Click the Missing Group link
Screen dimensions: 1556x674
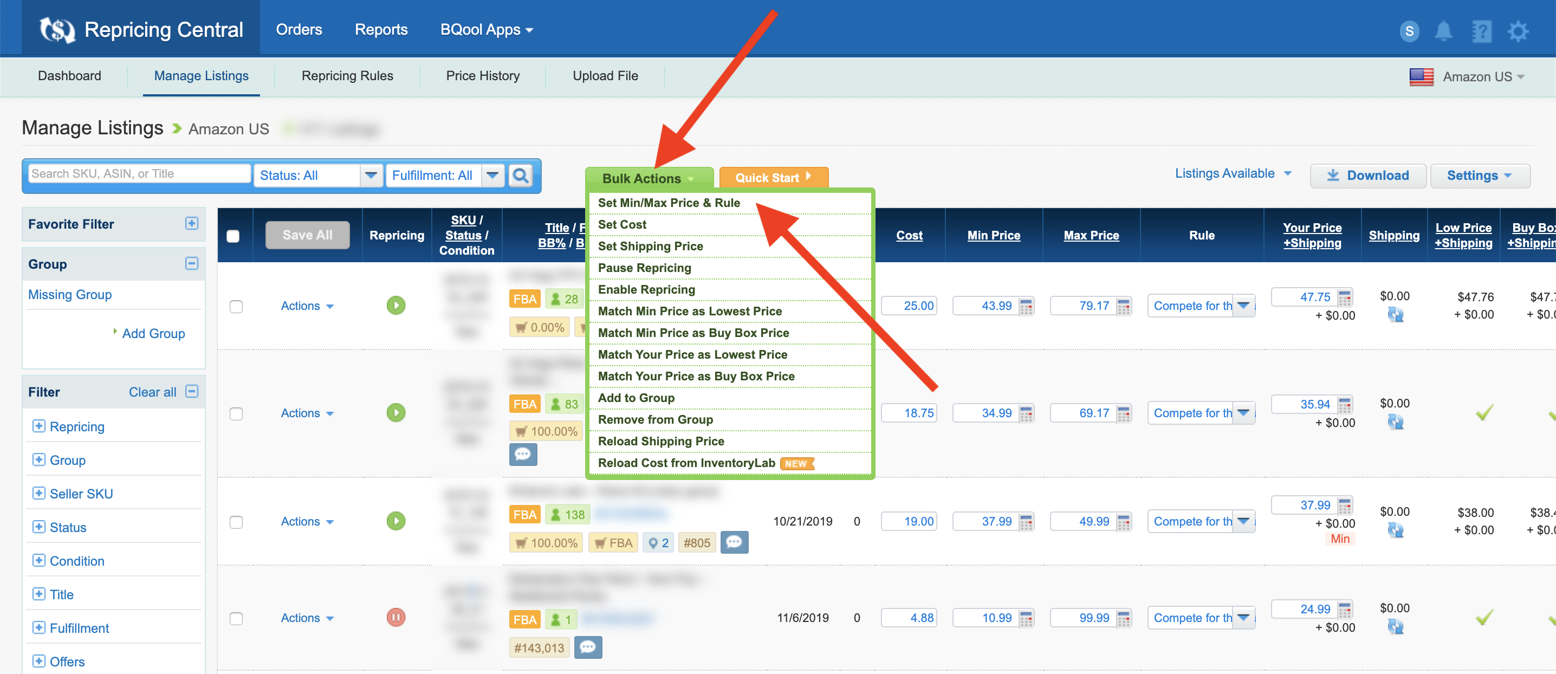70,295
